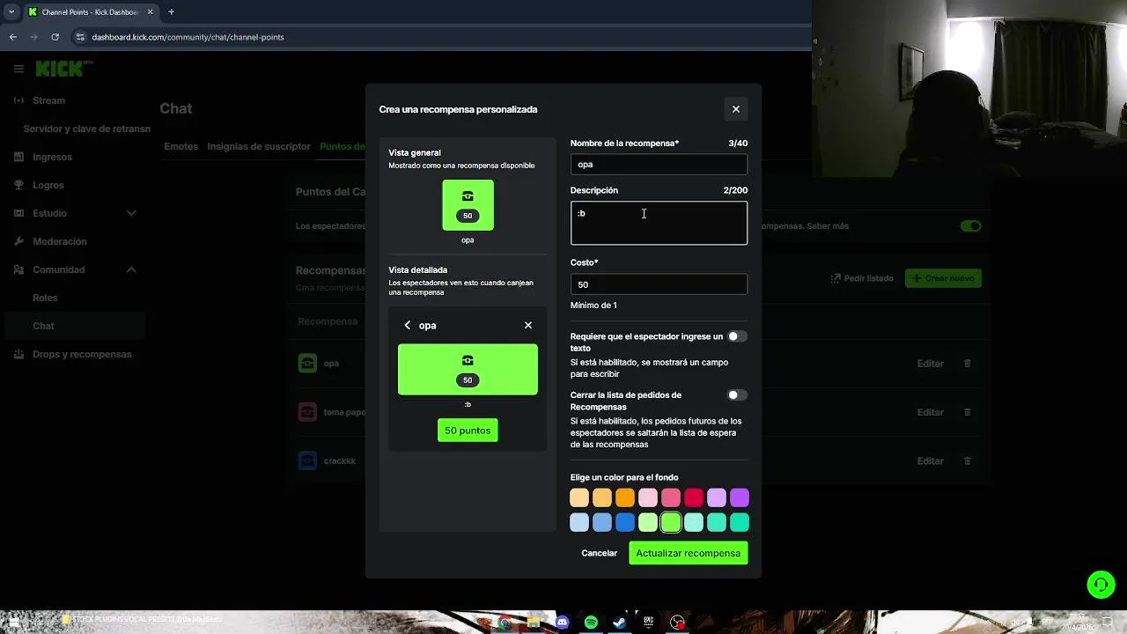Screen dimensions: 1127x634
Task: Open Discord from the taskbar
Action: tap(563, 623)
